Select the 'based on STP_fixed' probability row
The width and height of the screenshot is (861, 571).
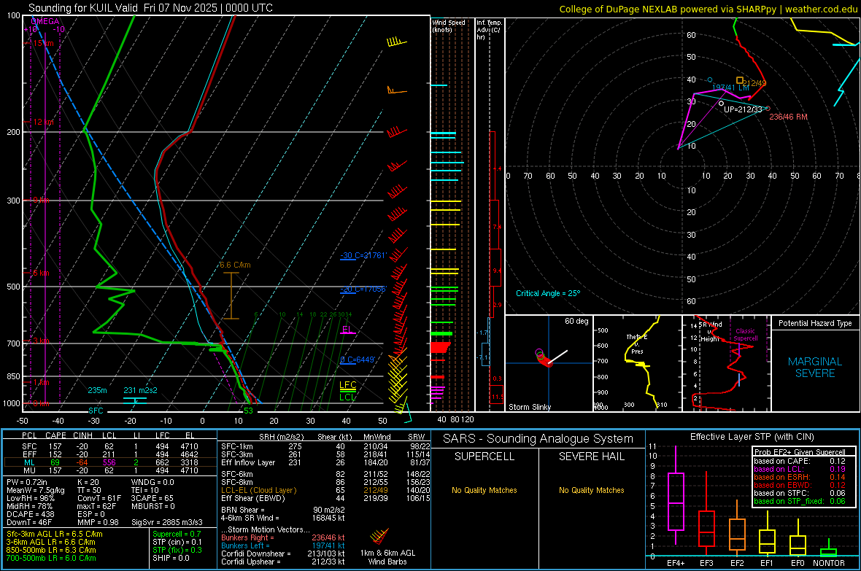click(x=800, y=501)
